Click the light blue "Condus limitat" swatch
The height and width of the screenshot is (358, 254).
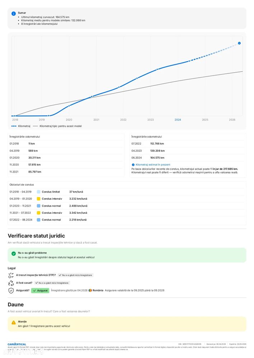[x=38, y=192]
